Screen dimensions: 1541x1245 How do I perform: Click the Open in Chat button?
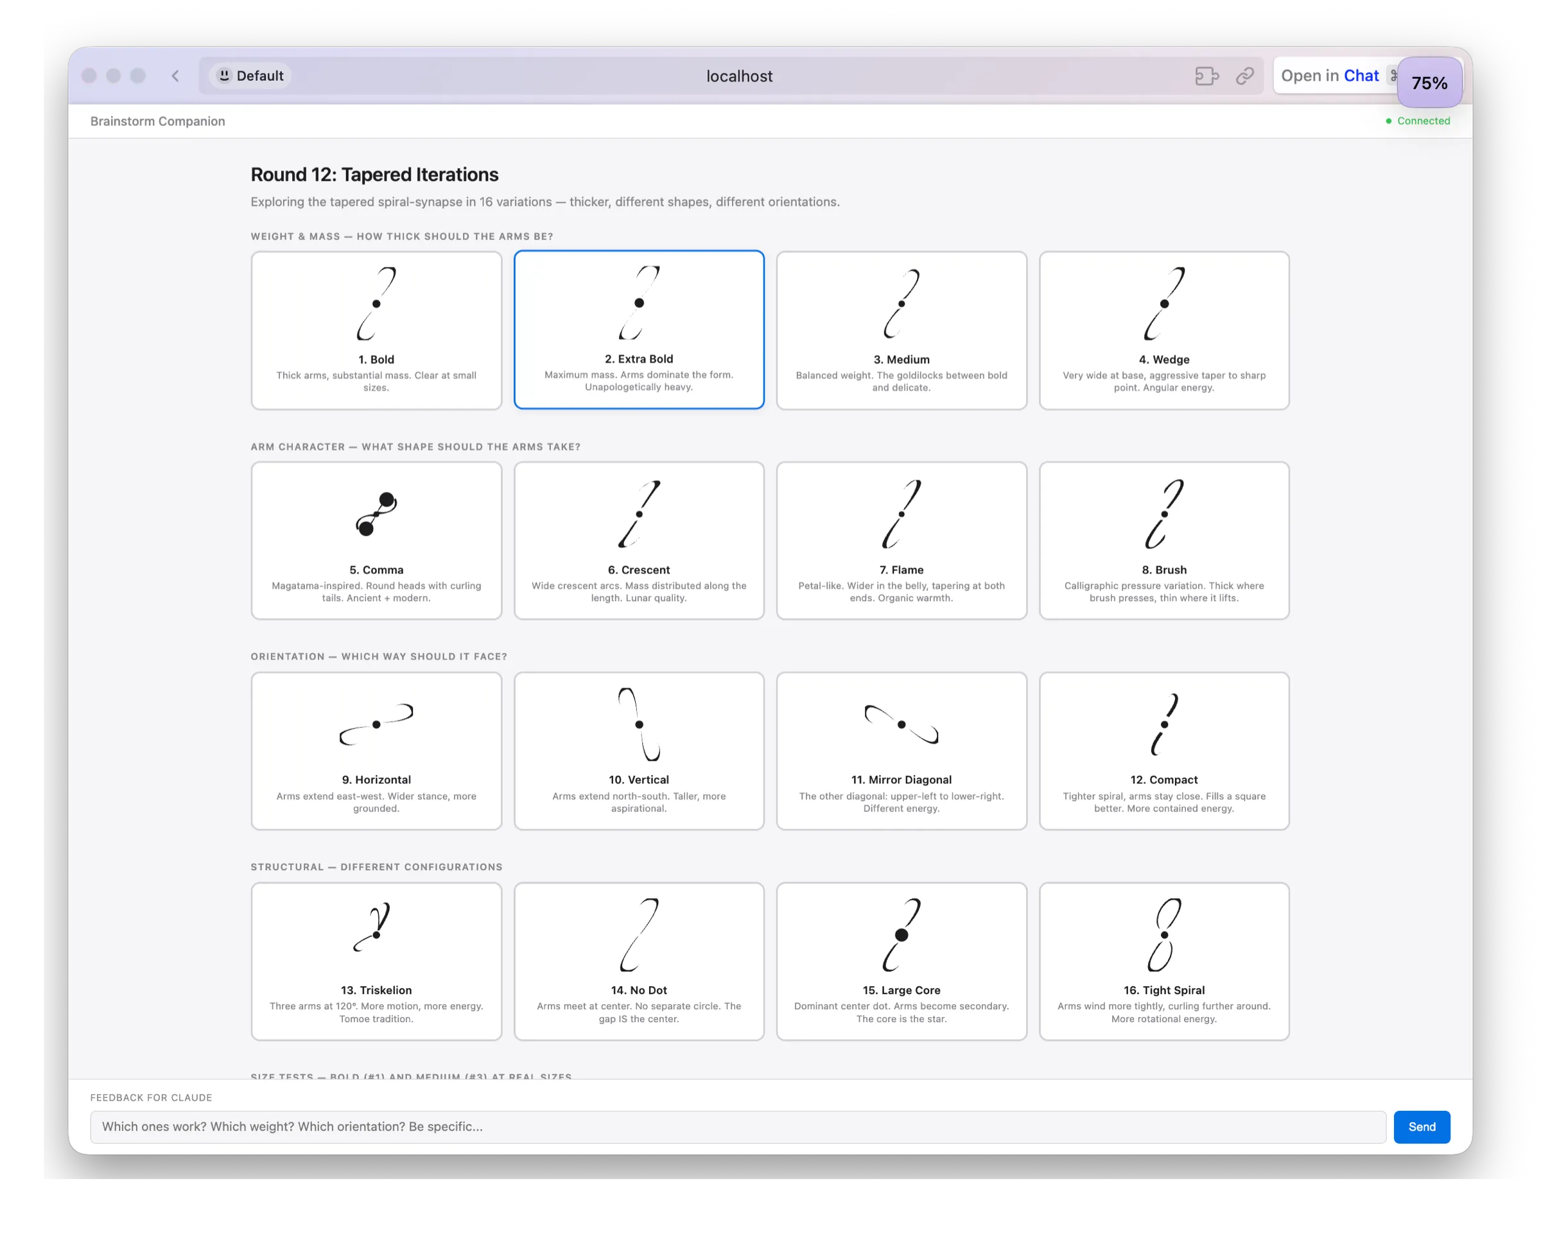[1330, 76]
